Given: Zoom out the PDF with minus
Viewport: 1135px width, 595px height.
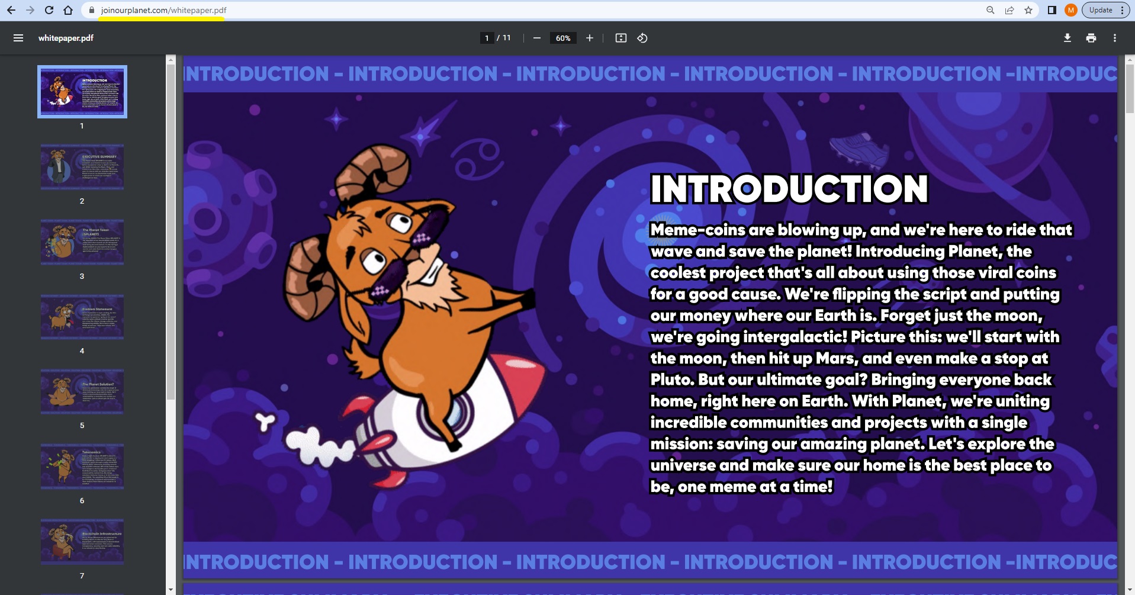Looking at the screenshot, I should pos(537,38).
